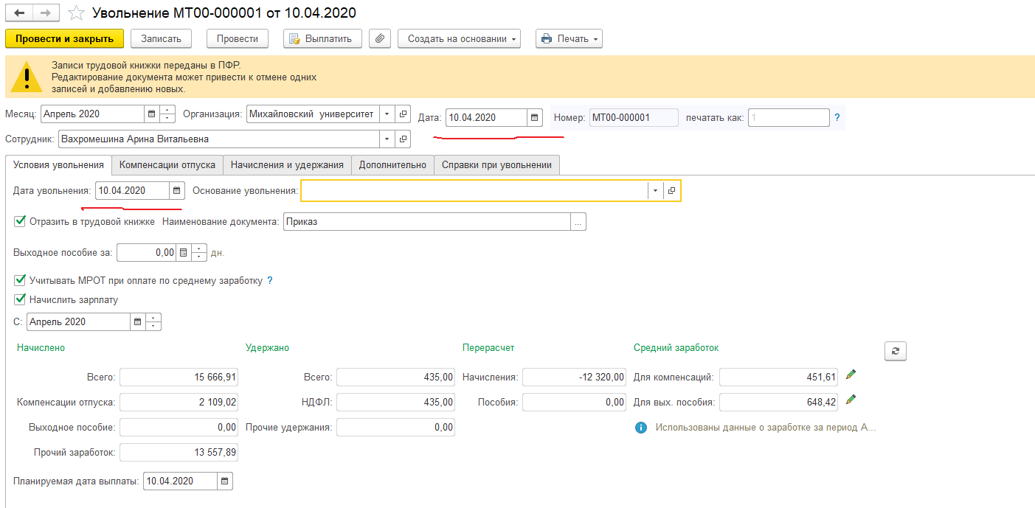Open attached files via paperclip icon
The width and height of the screenshot is (1035, 508).
coord(379,38)
